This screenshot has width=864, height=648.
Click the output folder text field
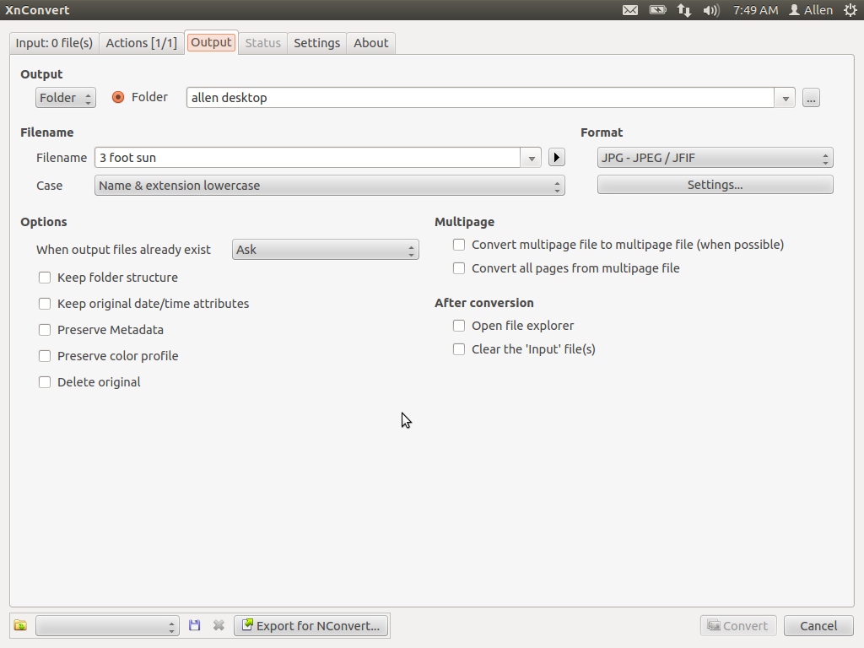480,98
